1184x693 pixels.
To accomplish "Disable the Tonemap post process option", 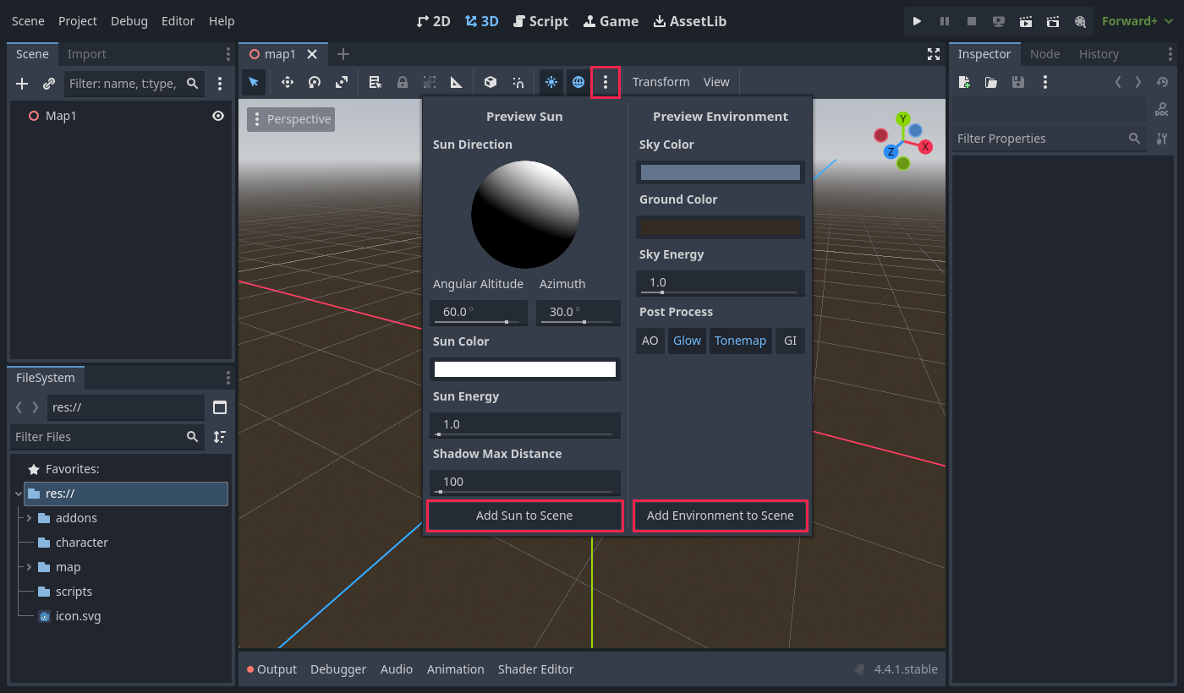I will point(740,341).
